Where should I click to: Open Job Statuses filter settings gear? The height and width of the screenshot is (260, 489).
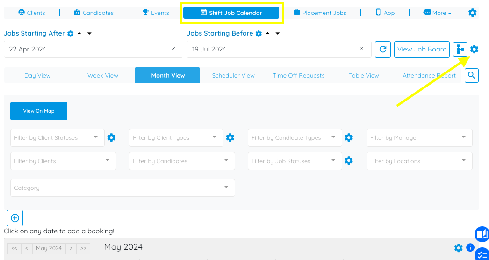(349, 161)
